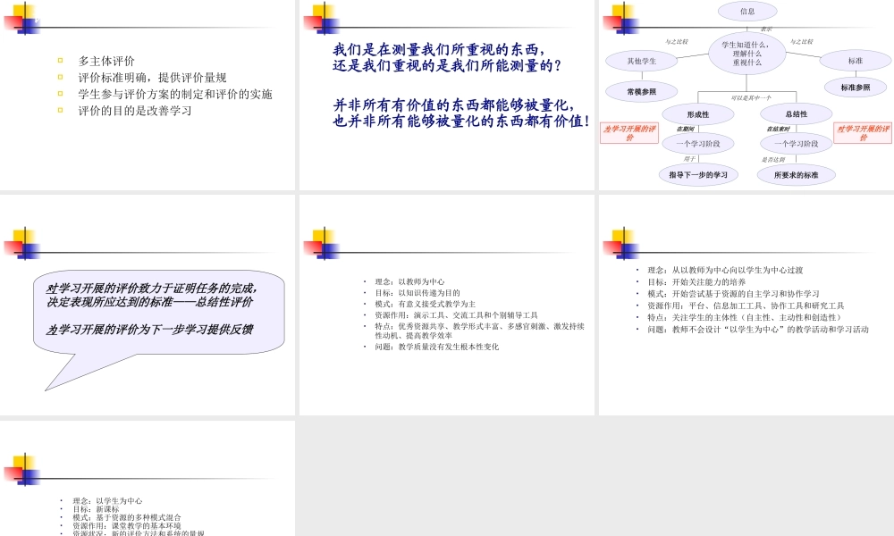Check the bullet beside 评价的目的是改善学习
894x536 pixels.
pyautogui.click(x=60, y=109)
